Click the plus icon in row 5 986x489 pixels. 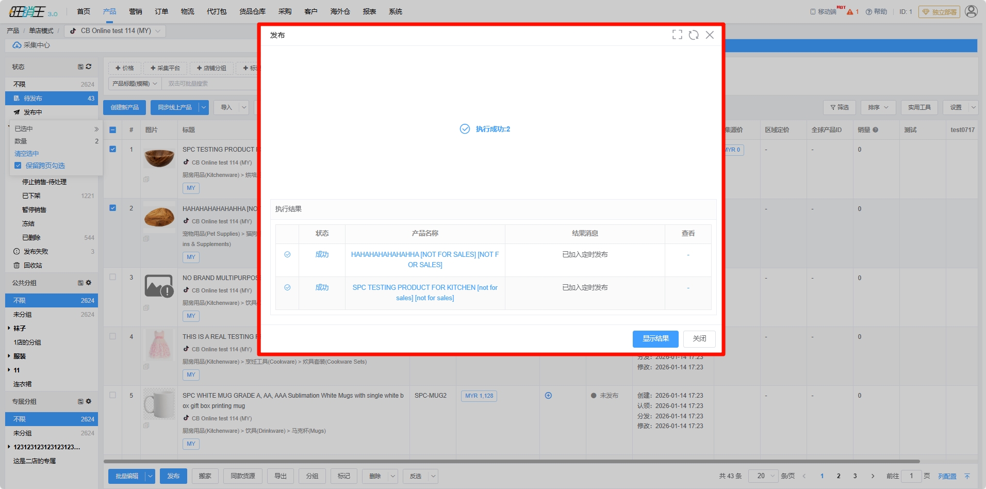pyautogui.click(x=548, y=396)
